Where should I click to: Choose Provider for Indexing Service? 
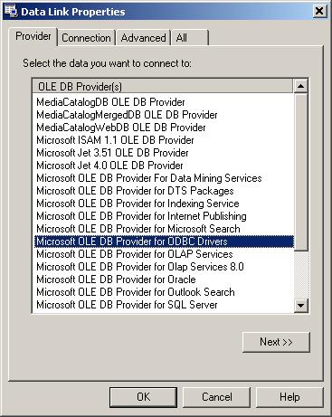(x=164, y=204)
